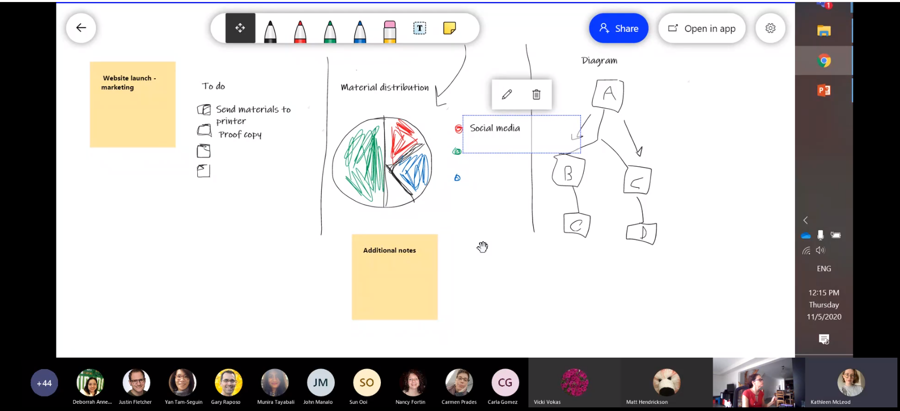Pick the blue pen tool

tap(360, 31)
